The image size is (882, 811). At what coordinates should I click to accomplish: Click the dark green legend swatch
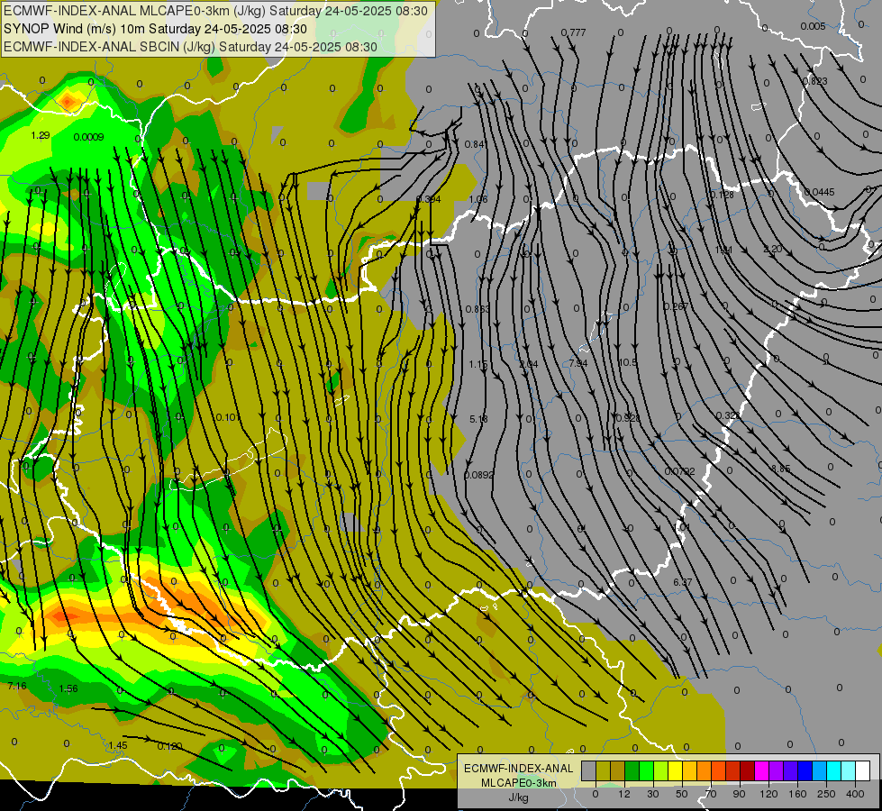tap(632, 771)
